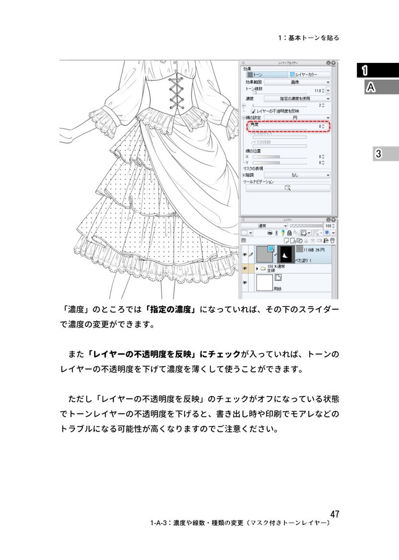Click the density slider under 濃度
This screenshot has width=399, height=560.
pos(279,106)
